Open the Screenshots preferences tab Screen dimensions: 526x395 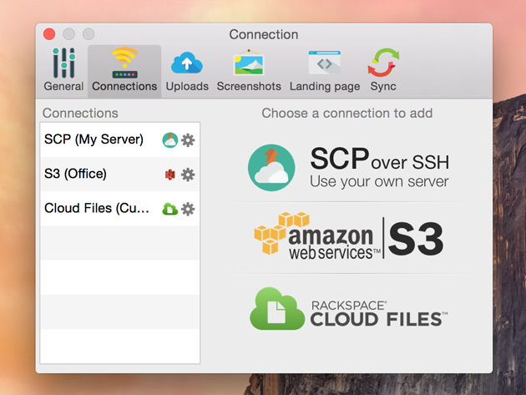coord(249,70)
